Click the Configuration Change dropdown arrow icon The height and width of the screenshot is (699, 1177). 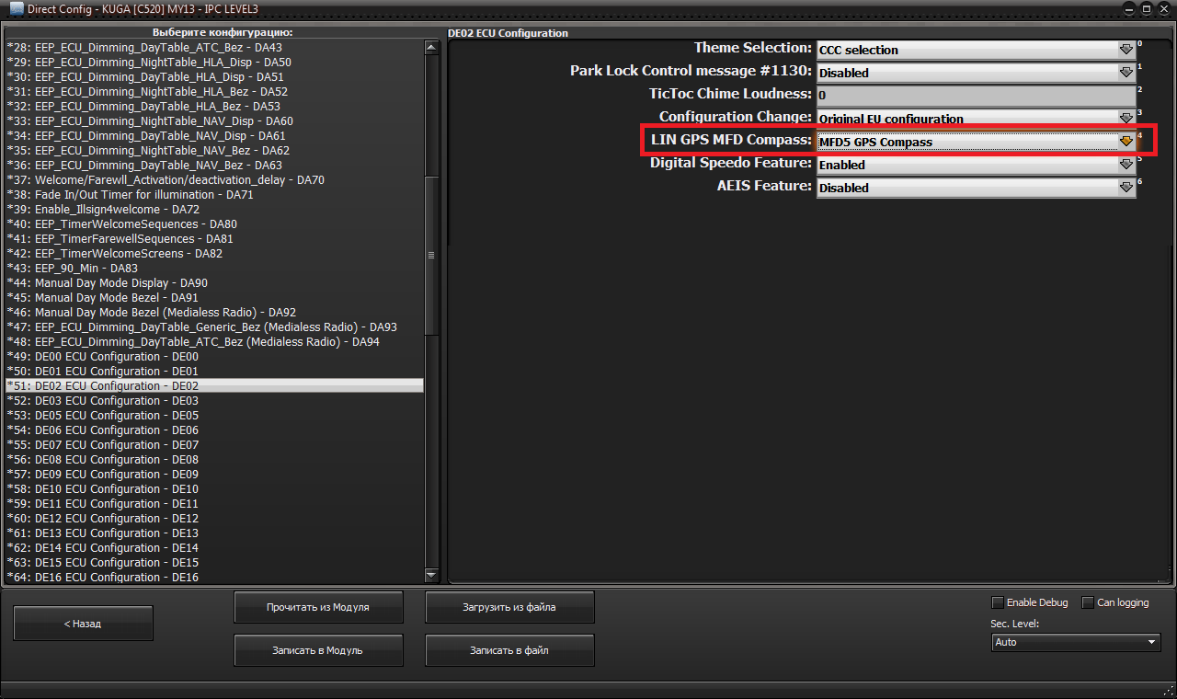click(x=1126, y=118)
